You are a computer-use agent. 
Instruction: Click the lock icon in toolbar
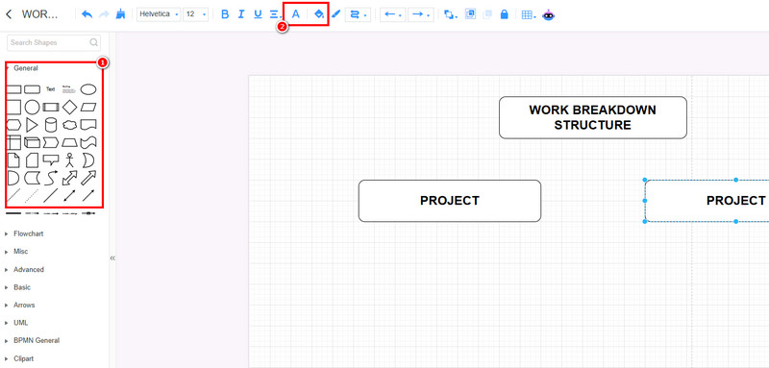coord(504,14)
